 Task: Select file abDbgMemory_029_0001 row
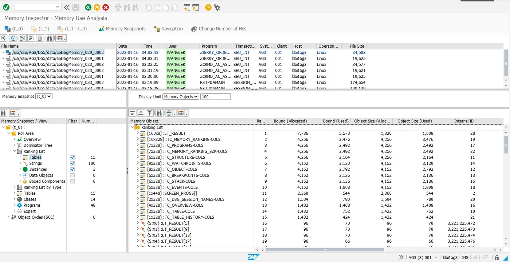point(58,59)
